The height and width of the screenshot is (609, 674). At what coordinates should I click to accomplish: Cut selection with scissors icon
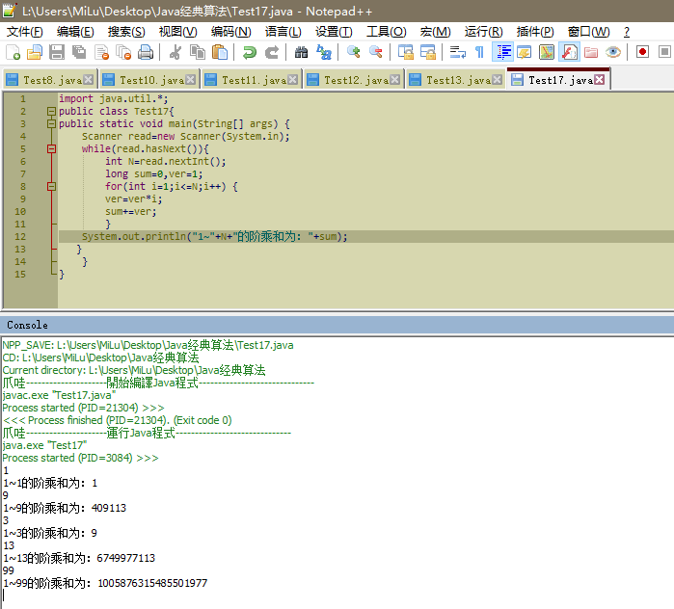click(175, 52)
